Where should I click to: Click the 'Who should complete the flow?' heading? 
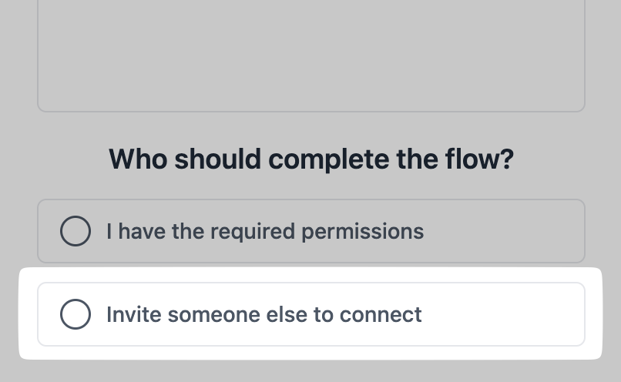(311, 159)
